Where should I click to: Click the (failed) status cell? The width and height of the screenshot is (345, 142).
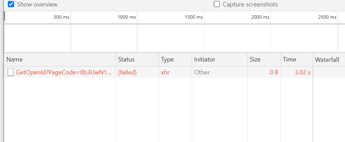tap(127, 73)
